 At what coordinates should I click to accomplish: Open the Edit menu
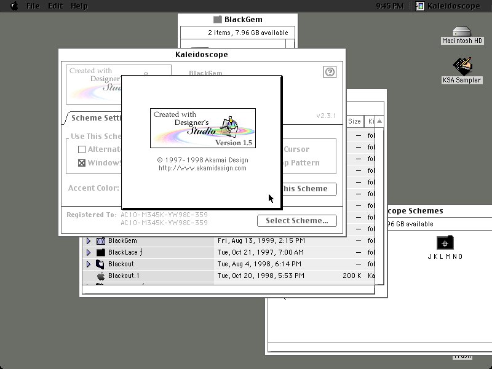click(55, 6)
